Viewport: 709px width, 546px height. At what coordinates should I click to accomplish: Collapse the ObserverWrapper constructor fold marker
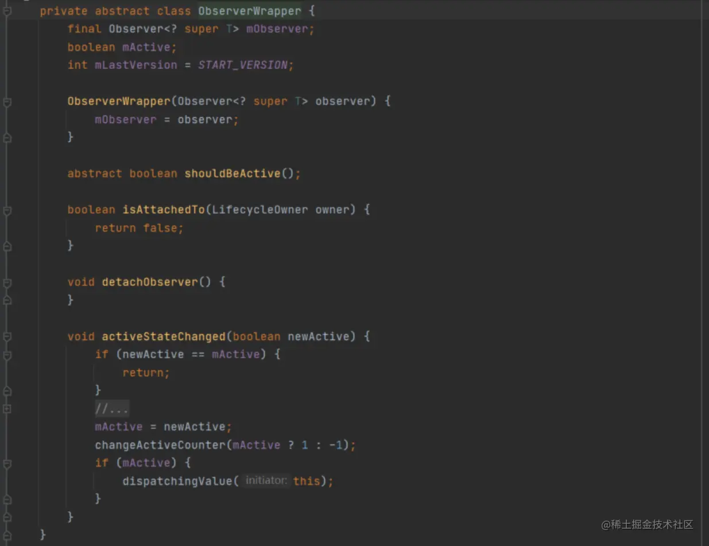tap(7, 101)
